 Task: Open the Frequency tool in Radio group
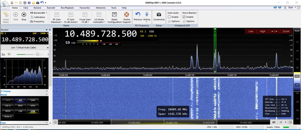click(x=37, y=21)
